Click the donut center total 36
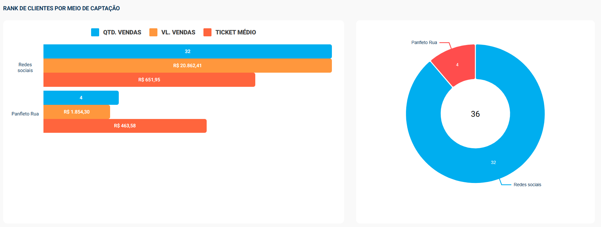The height and width of the screenshot is (227, 601). 475,114
